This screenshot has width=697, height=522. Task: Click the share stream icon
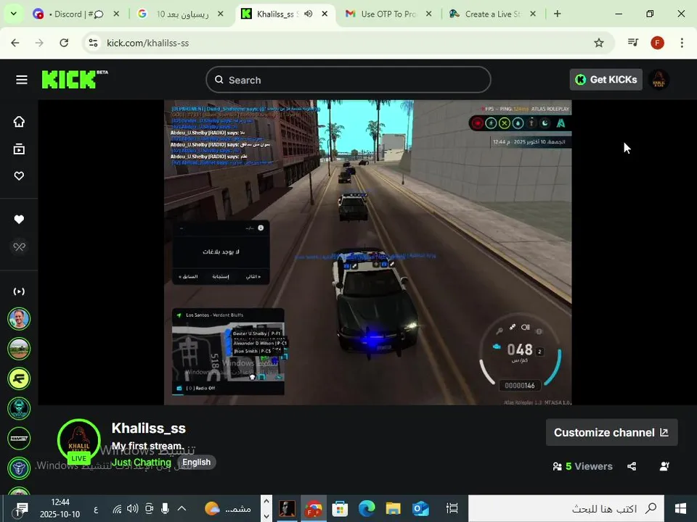click(x=632, y=466)
